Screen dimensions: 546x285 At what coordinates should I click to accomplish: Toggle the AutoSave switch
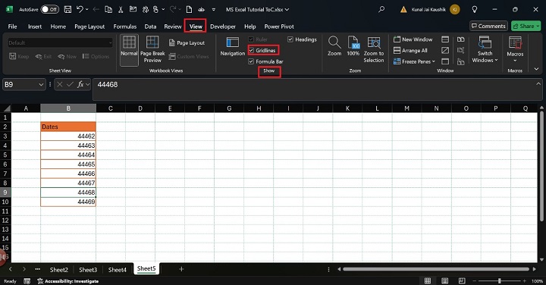tap(50, 9)
